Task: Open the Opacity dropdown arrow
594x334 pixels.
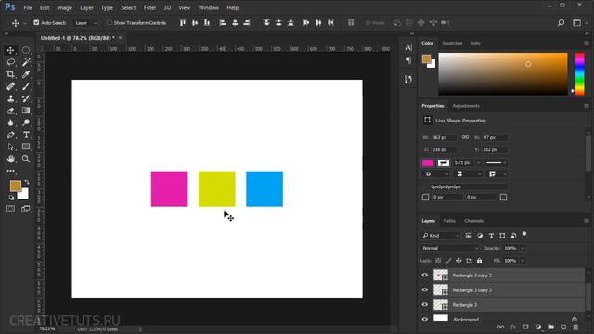Action: click(x=523, y=248)
